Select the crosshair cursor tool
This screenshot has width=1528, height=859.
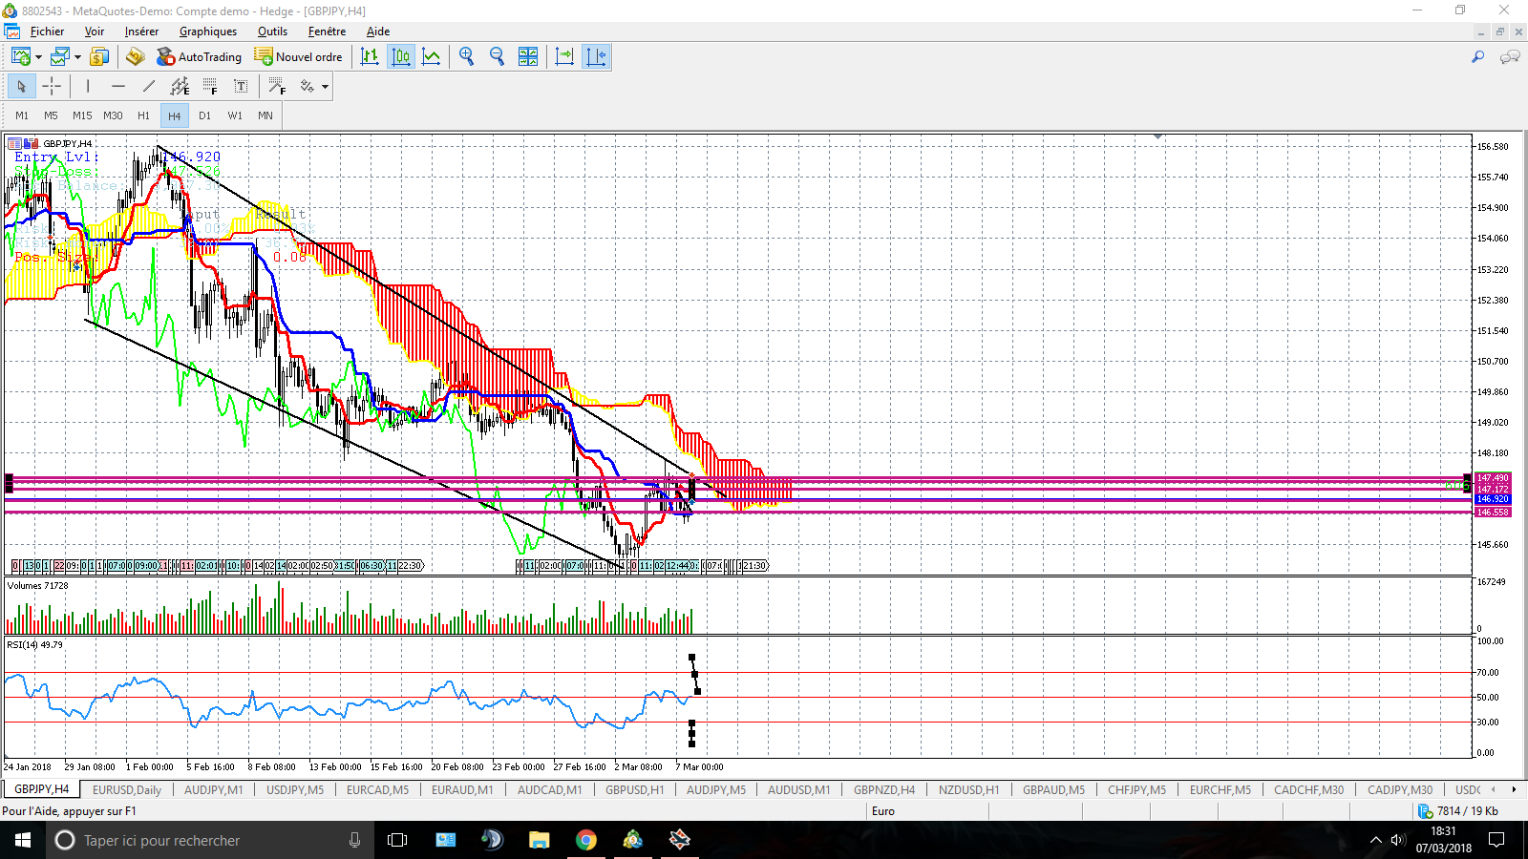(52, 87)
